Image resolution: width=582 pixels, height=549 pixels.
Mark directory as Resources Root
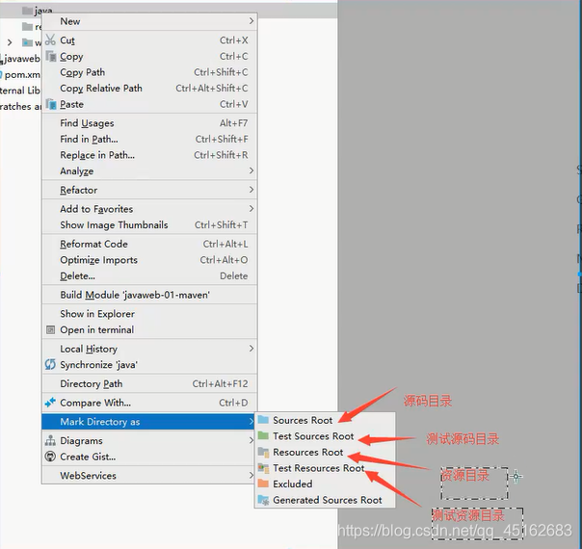tap(325, 452)
